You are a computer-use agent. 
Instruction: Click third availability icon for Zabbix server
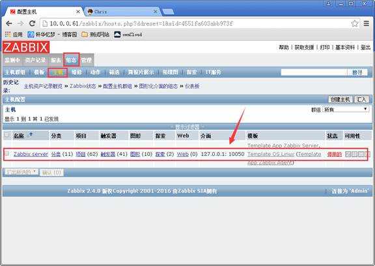point(361,155)
